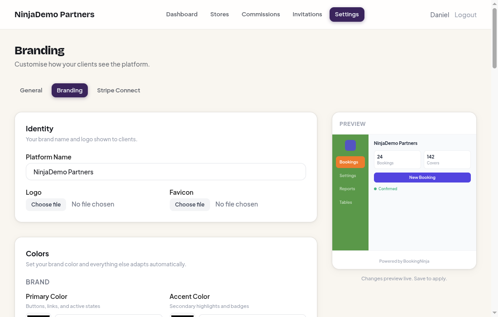Click the Branding page heading
Image resolution: width=498 pixels, height=317 pixels.
39,50
